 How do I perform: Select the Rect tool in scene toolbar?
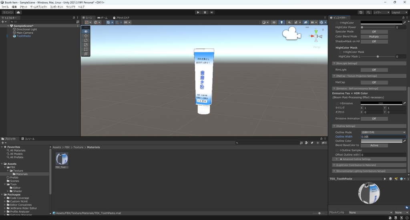[86, 49]
